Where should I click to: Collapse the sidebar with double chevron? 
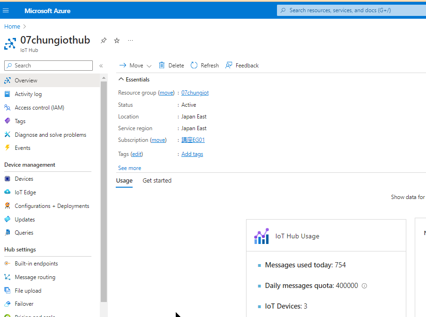pos(101,66)
